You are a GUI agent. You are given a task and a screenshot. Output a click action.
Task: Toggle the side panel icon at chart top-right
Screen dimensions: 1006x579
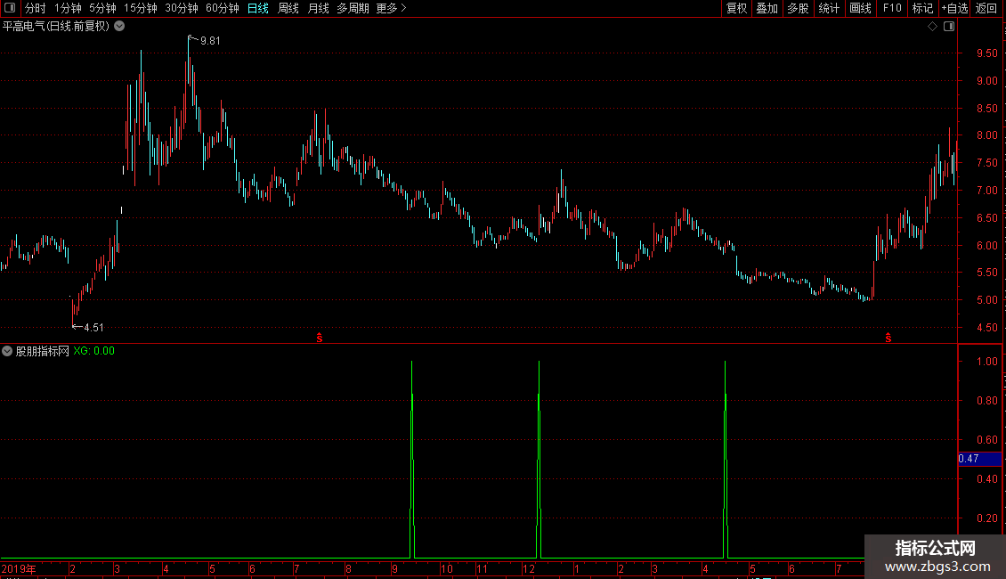point(949,27)
